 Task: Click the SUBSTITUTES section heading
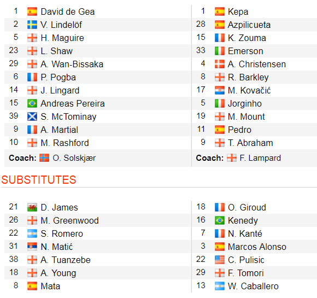click(x=39, y=180)
